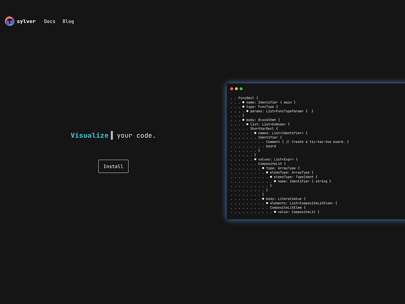Click the yellow dot in the code window
The image size is (405, 304).
236,89
